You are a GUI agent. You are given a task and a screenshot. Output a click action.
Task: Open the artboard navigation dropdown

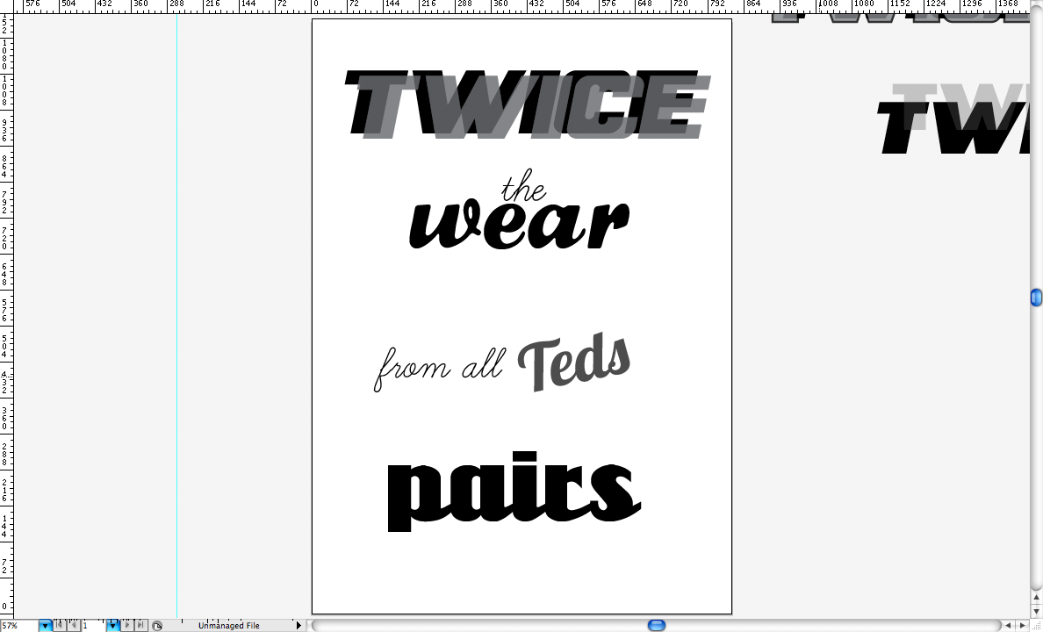point(112,625)
